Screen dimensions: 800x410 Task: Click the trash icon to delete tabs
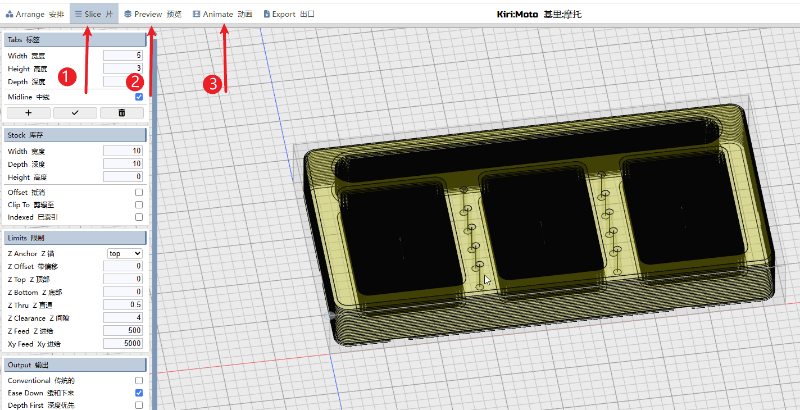coord(122,113)
